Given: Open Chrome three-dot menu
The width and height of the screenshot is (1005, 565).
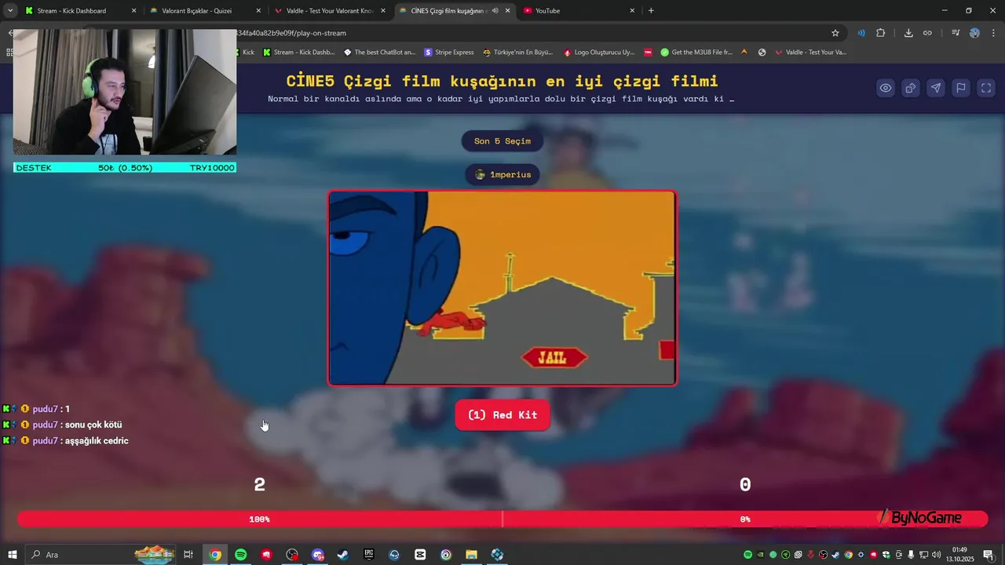Looking at the screenshot, I should (x=993, y=33).
